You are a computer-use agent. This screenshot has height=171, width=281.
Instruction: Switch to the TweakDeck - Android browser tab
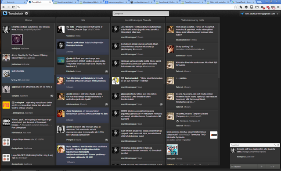(x=244, y=2)
